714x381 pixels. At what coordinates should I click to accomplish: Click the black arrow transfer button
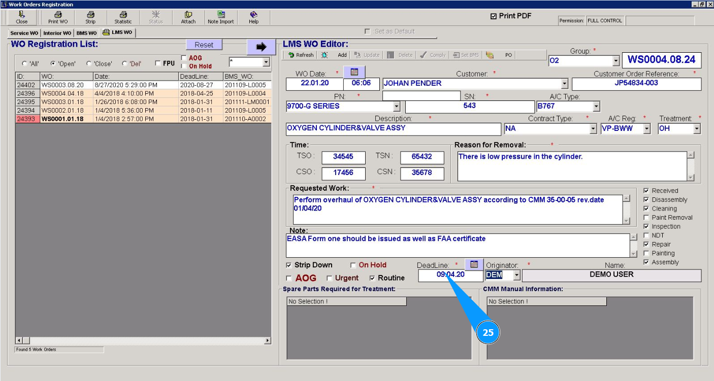pos(261,47)
